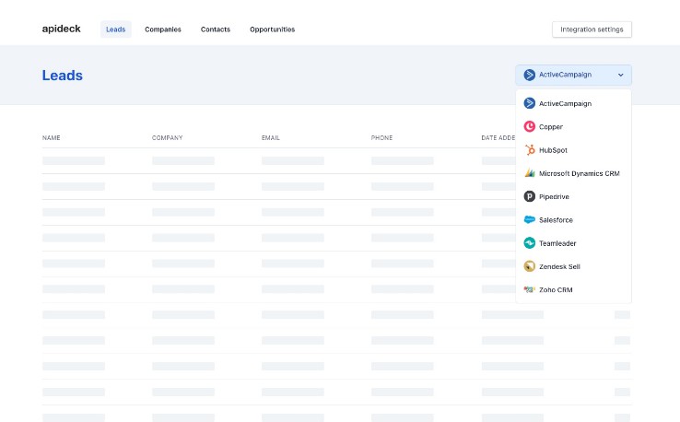Click the Leads page heading

[63, 76]
